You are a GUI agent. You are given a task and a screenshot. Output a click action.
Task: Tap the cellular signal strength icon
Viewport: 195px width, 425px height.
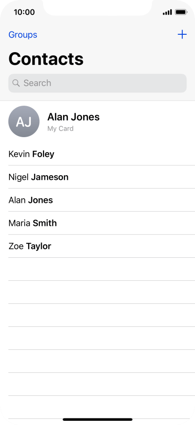[167, 12]
